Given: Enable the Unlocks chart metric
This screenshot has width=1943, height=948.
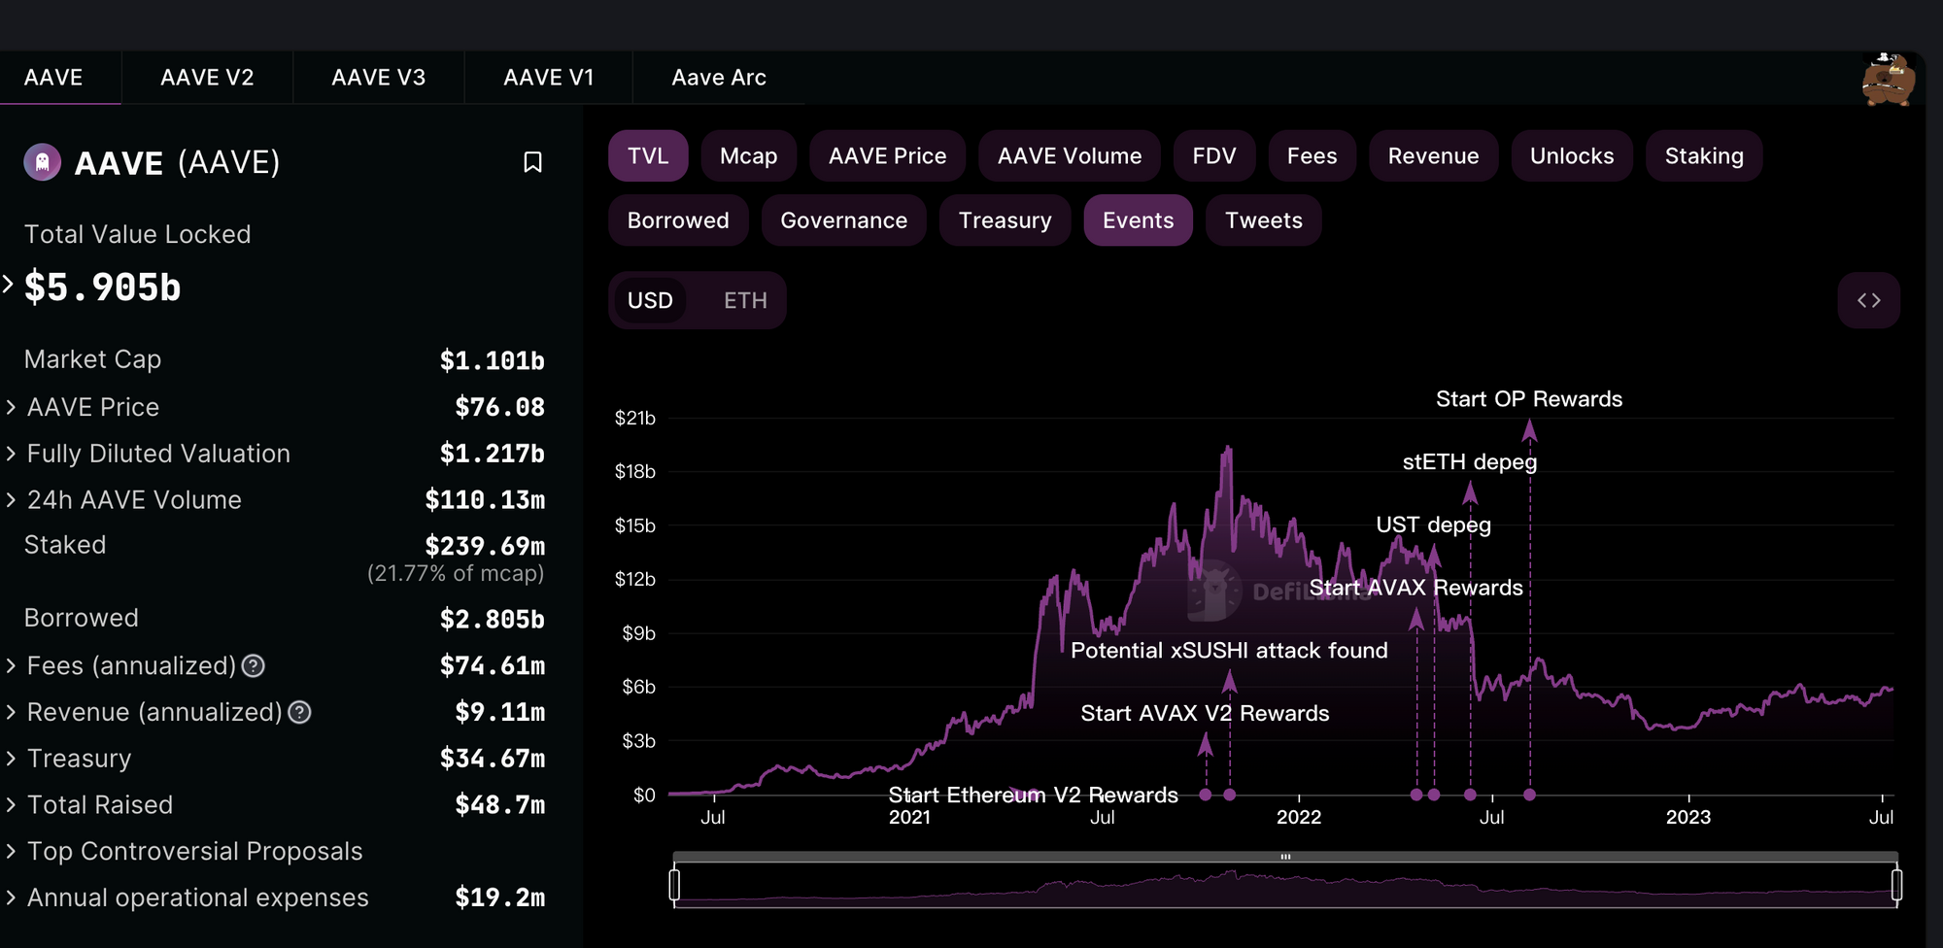Looking at the screenshot, I should coord(1572,156).
